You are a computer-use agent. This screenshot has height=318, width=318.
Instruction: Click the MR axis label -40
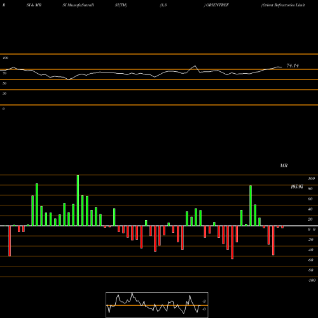(310, 250)
